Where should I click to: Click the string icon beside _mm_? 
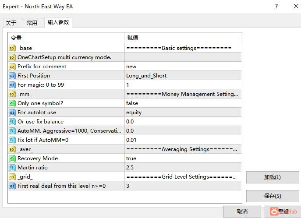click(x=12, y=94)
